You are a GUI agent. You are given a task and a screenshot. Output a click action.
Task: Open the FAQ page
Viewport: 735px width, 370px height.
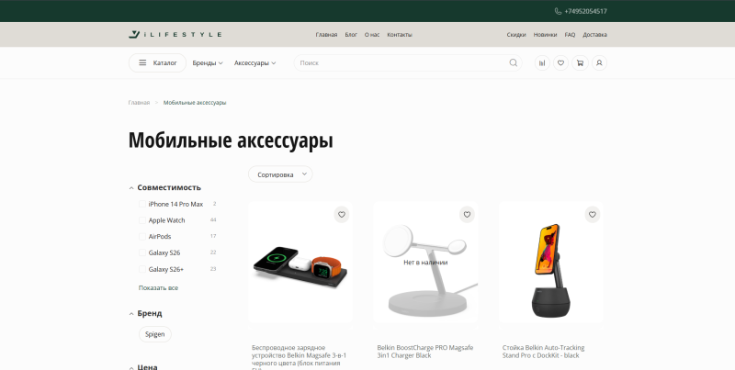tap(570, 35)
